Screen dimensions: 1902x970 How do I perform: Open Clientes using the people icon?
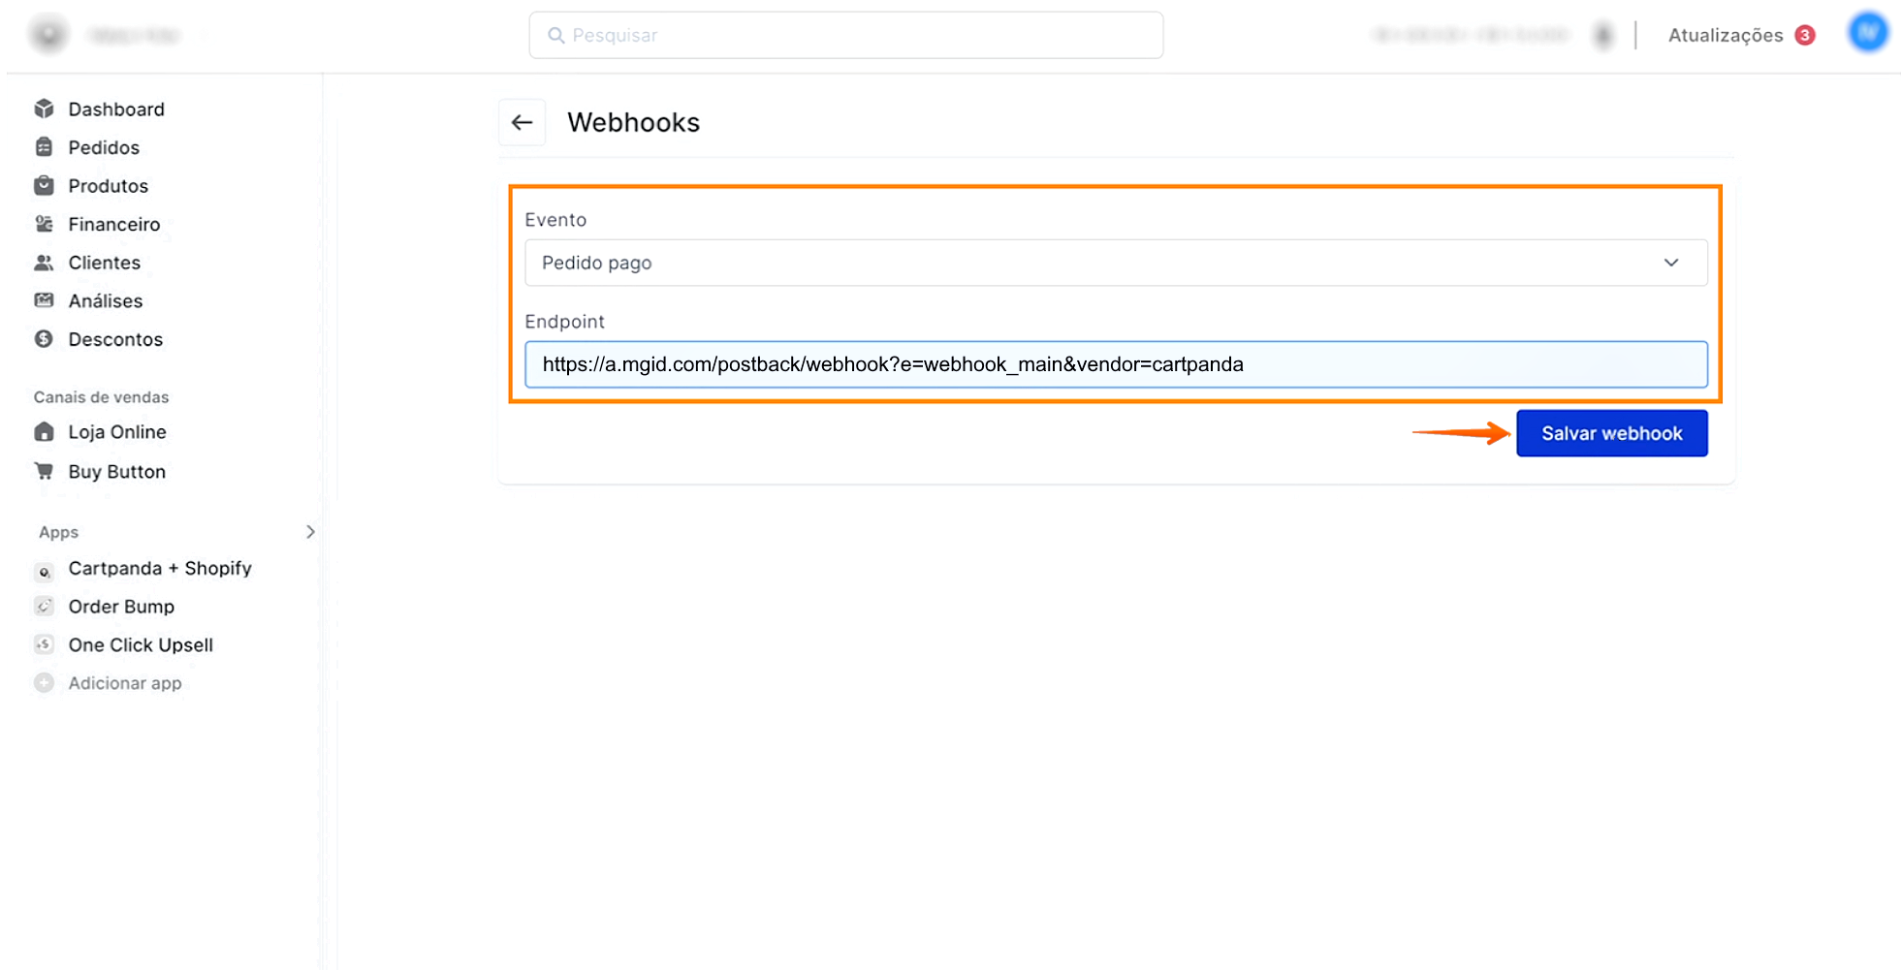click(44, 263)
